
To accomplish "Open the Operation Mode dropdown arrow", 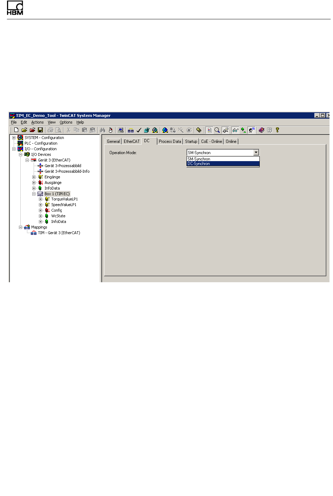I will point(256,153).
